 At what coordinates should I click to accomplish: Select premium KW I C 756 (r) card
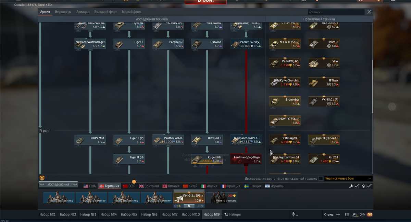coord(285,121)
